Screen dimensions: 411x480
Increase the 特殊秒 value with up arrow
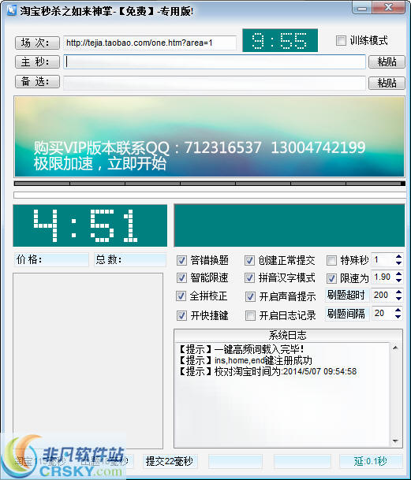pyautogui.click(x=398, y=256)
